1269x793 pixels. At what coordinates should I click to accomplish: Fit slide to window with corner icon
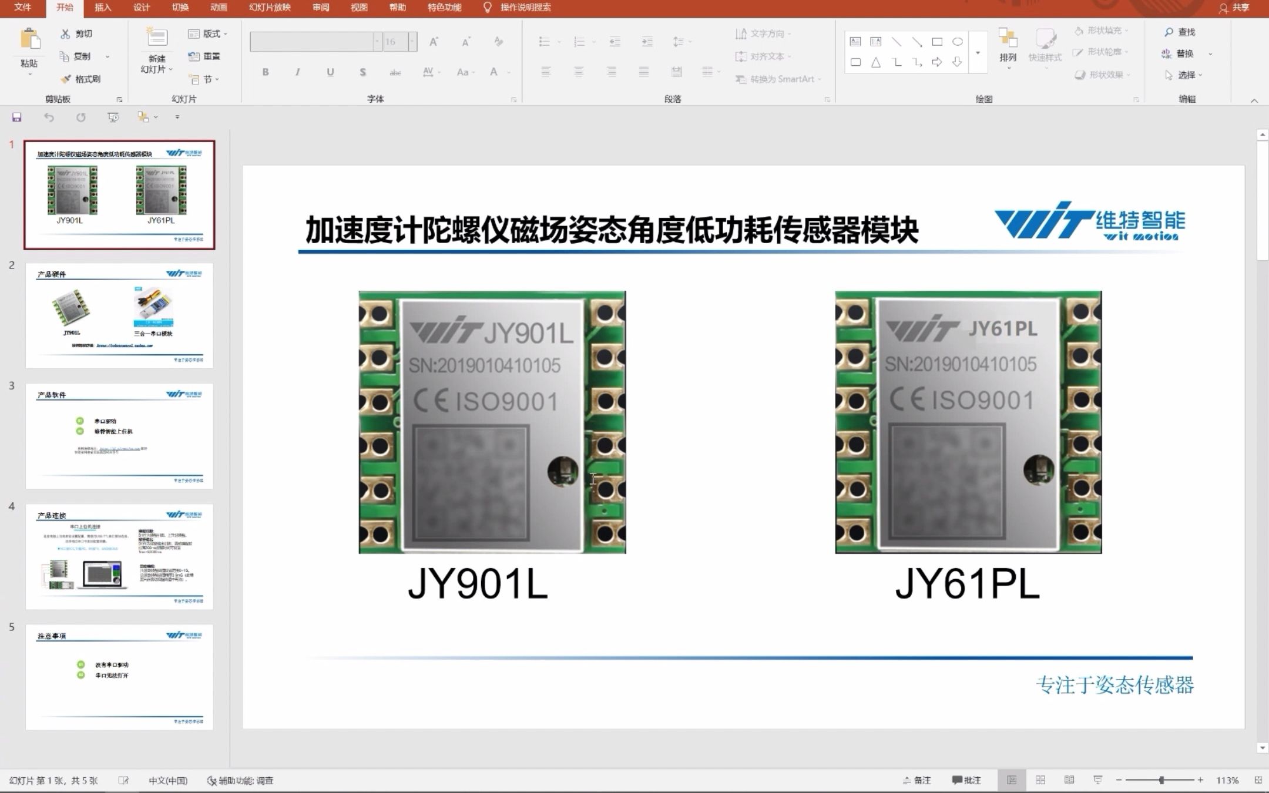(x=1258, y=780)
